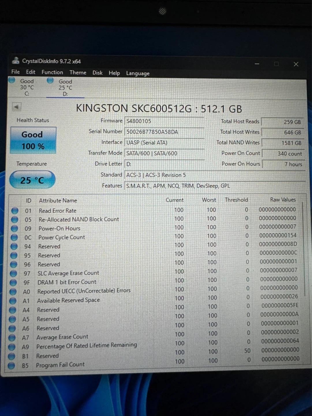Click Power On Hours value 7 hours

point(283,164)
